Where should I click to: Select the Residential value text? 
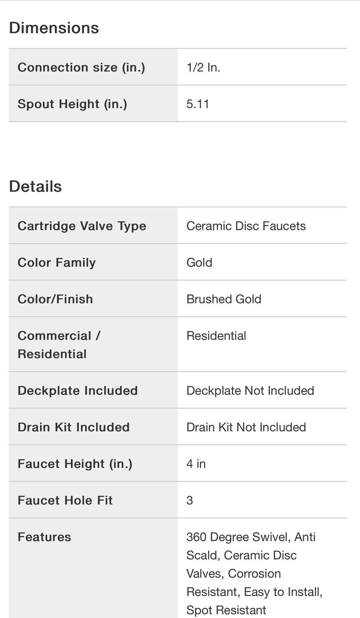216,336
